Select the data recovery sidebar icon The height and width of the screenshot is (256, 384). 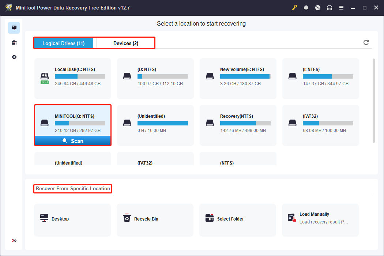click(x=14, y=27)
